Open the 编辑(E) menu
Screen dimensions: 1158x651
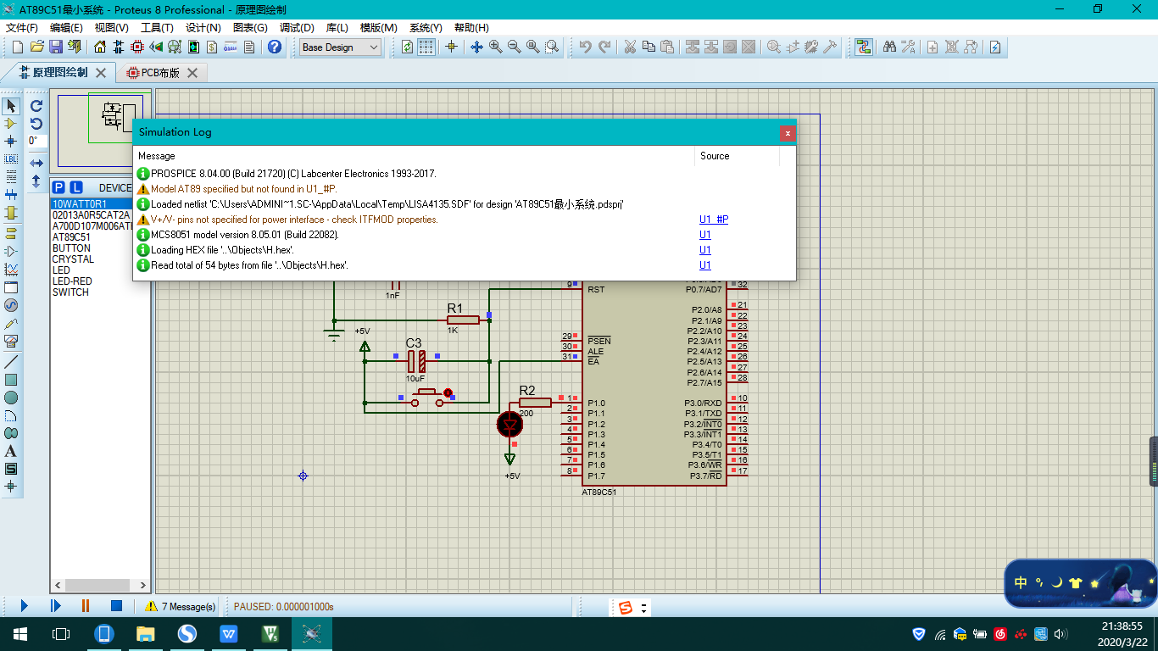(66, 28)
